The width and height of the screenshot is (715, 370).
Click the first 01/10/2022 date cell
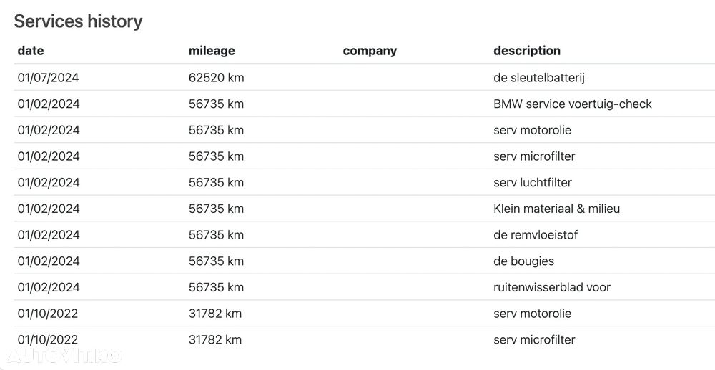[47, 314]
